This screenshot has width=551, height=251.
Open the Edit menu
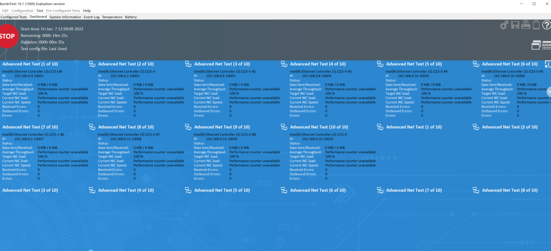tap(5, 11)
